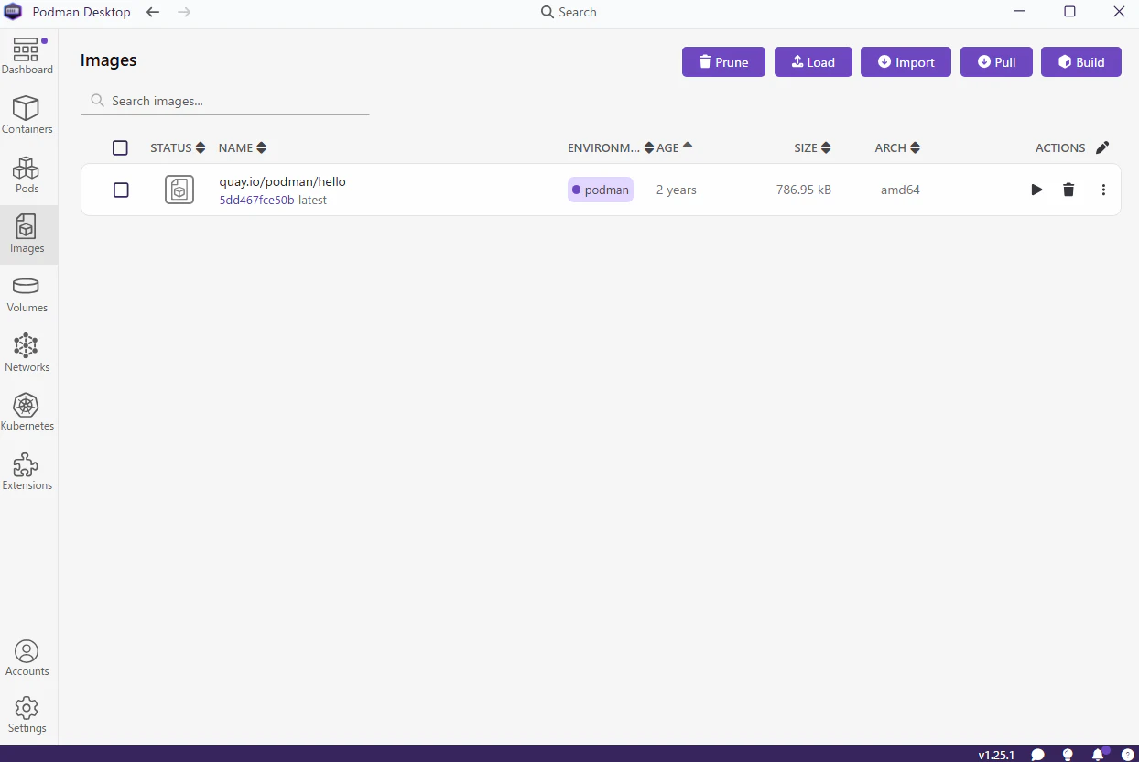This screenshot has width=1139, height=762.
Task: Click the 786.95 kB size value
Action: click(x=804, y=190)
